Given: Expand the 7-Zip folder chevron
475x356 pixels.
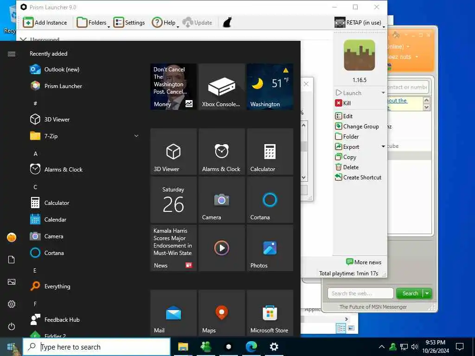Looking at the screenshot, I should [x=136, y=136].
